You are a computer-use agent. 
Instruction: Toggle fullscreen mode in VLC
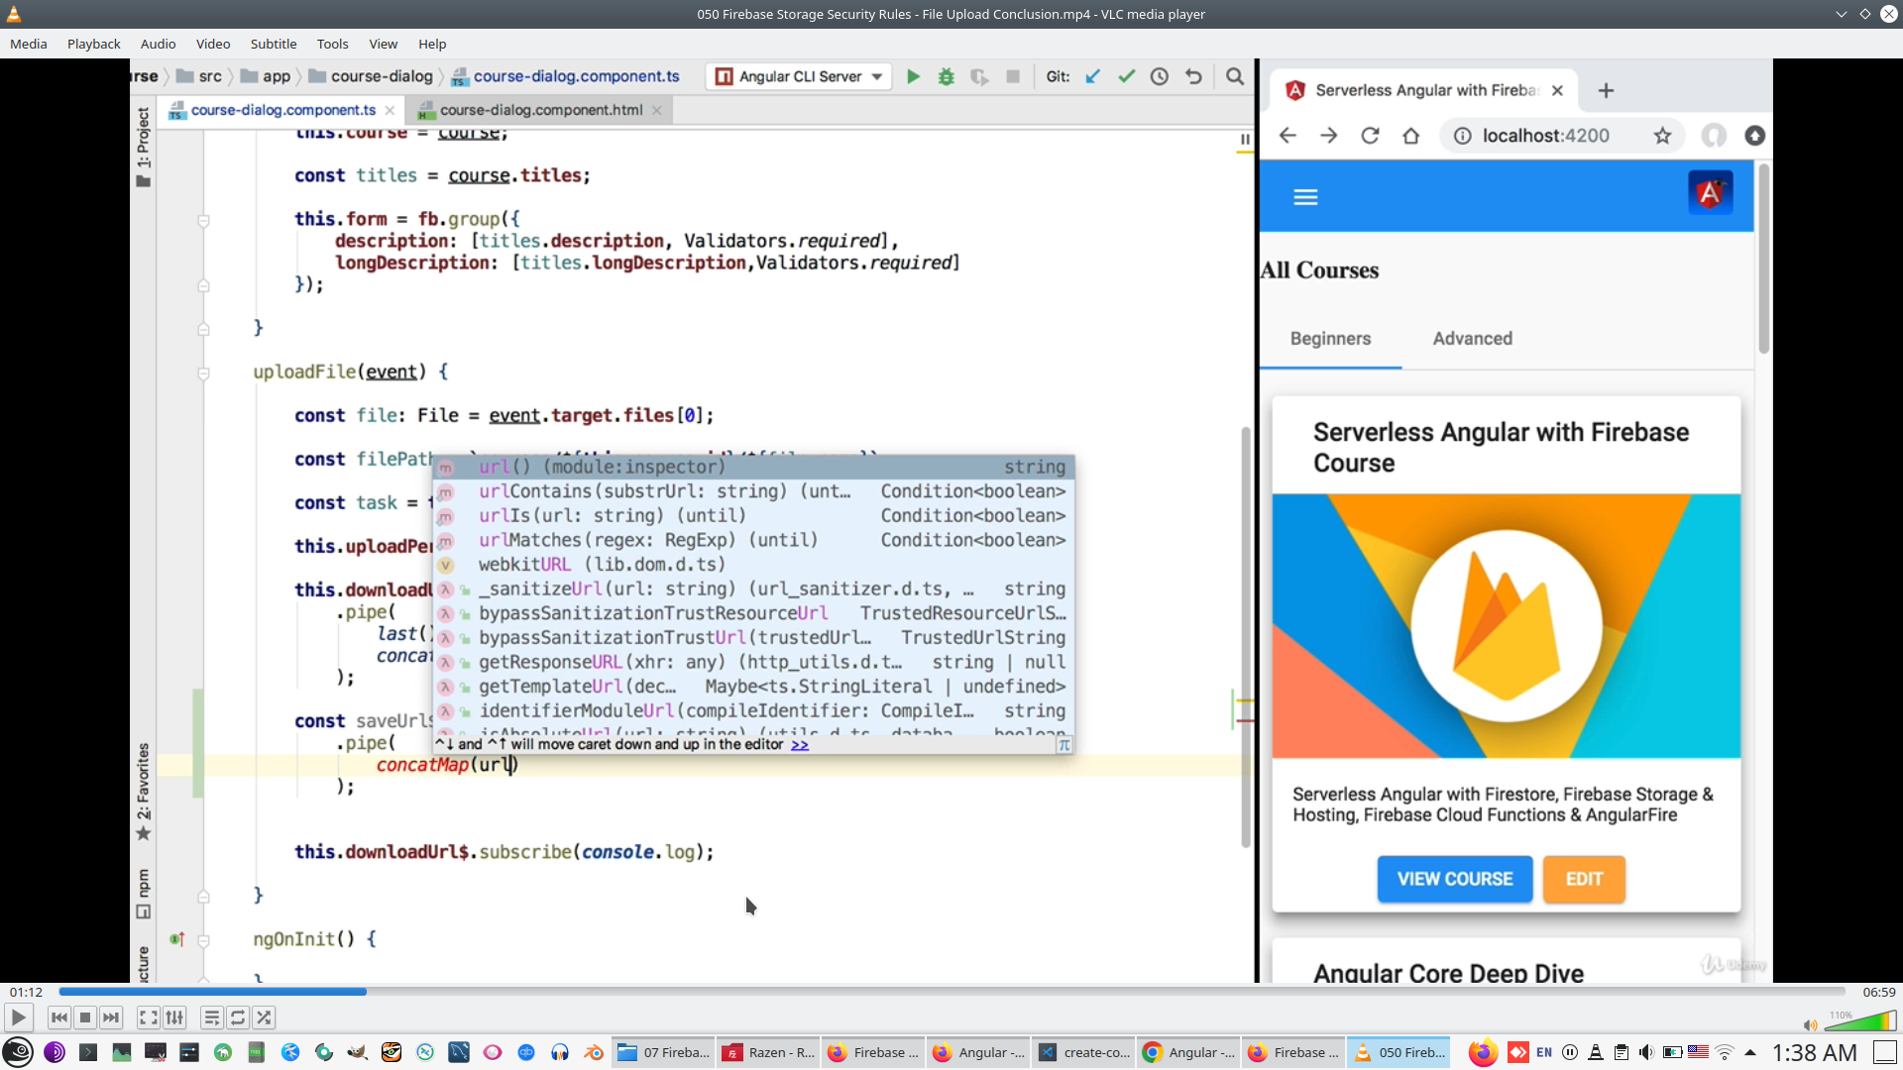[148, 1017]
